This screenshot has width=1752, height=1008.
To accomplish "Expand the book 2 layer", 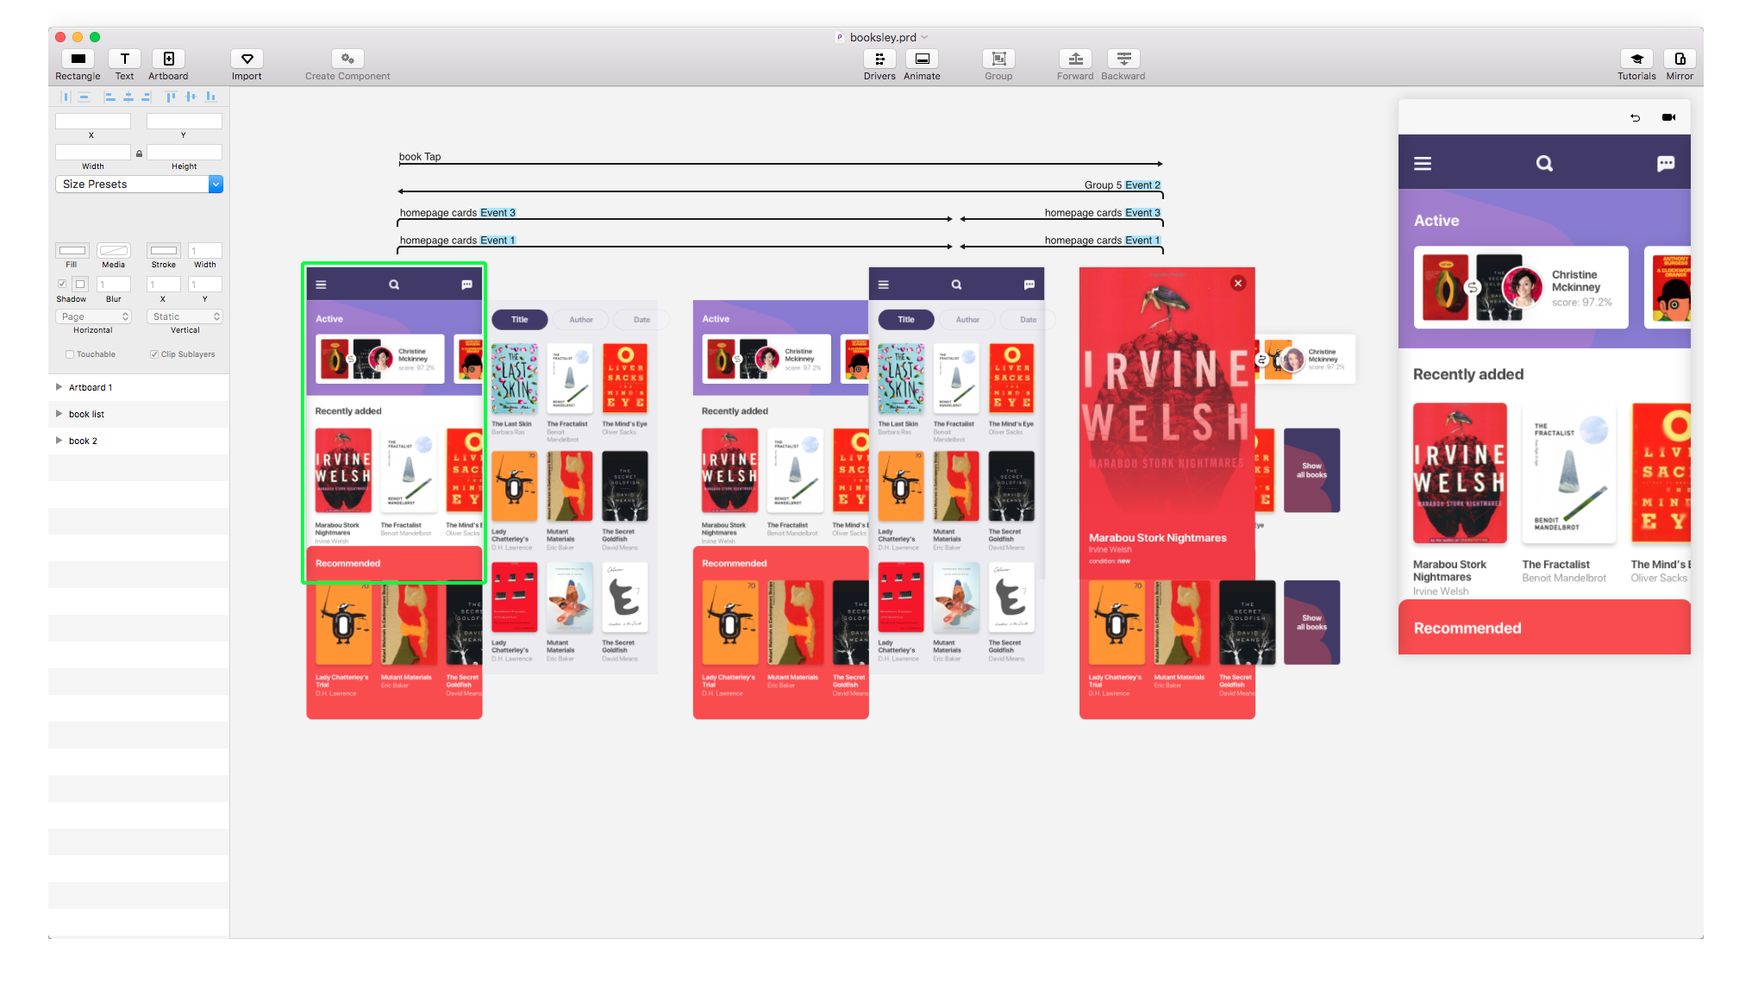I will point(59,441).
